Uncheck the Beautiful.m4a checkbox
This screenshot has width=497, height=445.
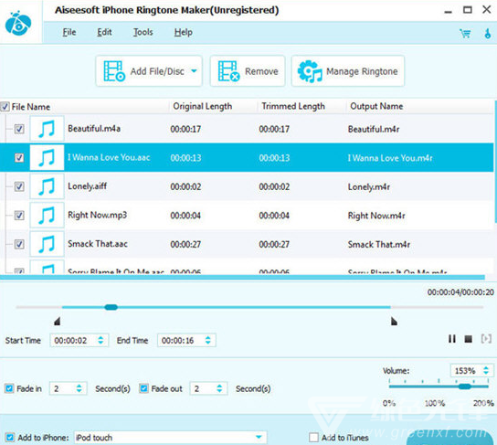(x=19, y=129)
